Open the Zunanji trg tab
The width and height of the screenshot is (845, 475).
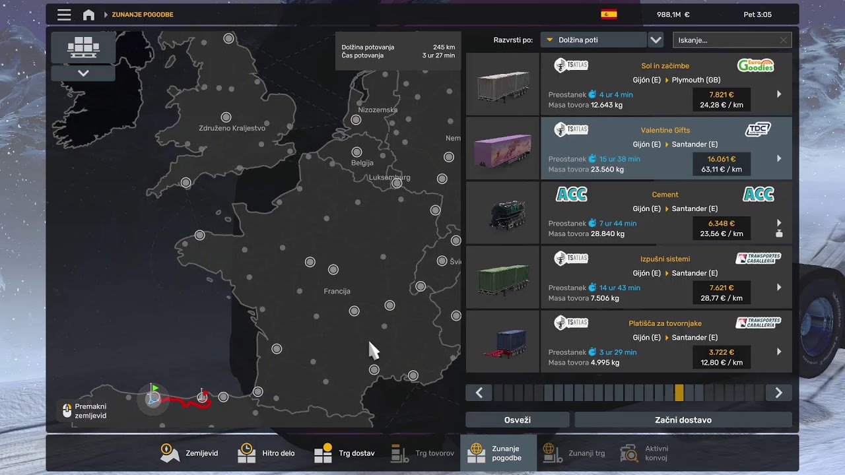pos(574,453)
